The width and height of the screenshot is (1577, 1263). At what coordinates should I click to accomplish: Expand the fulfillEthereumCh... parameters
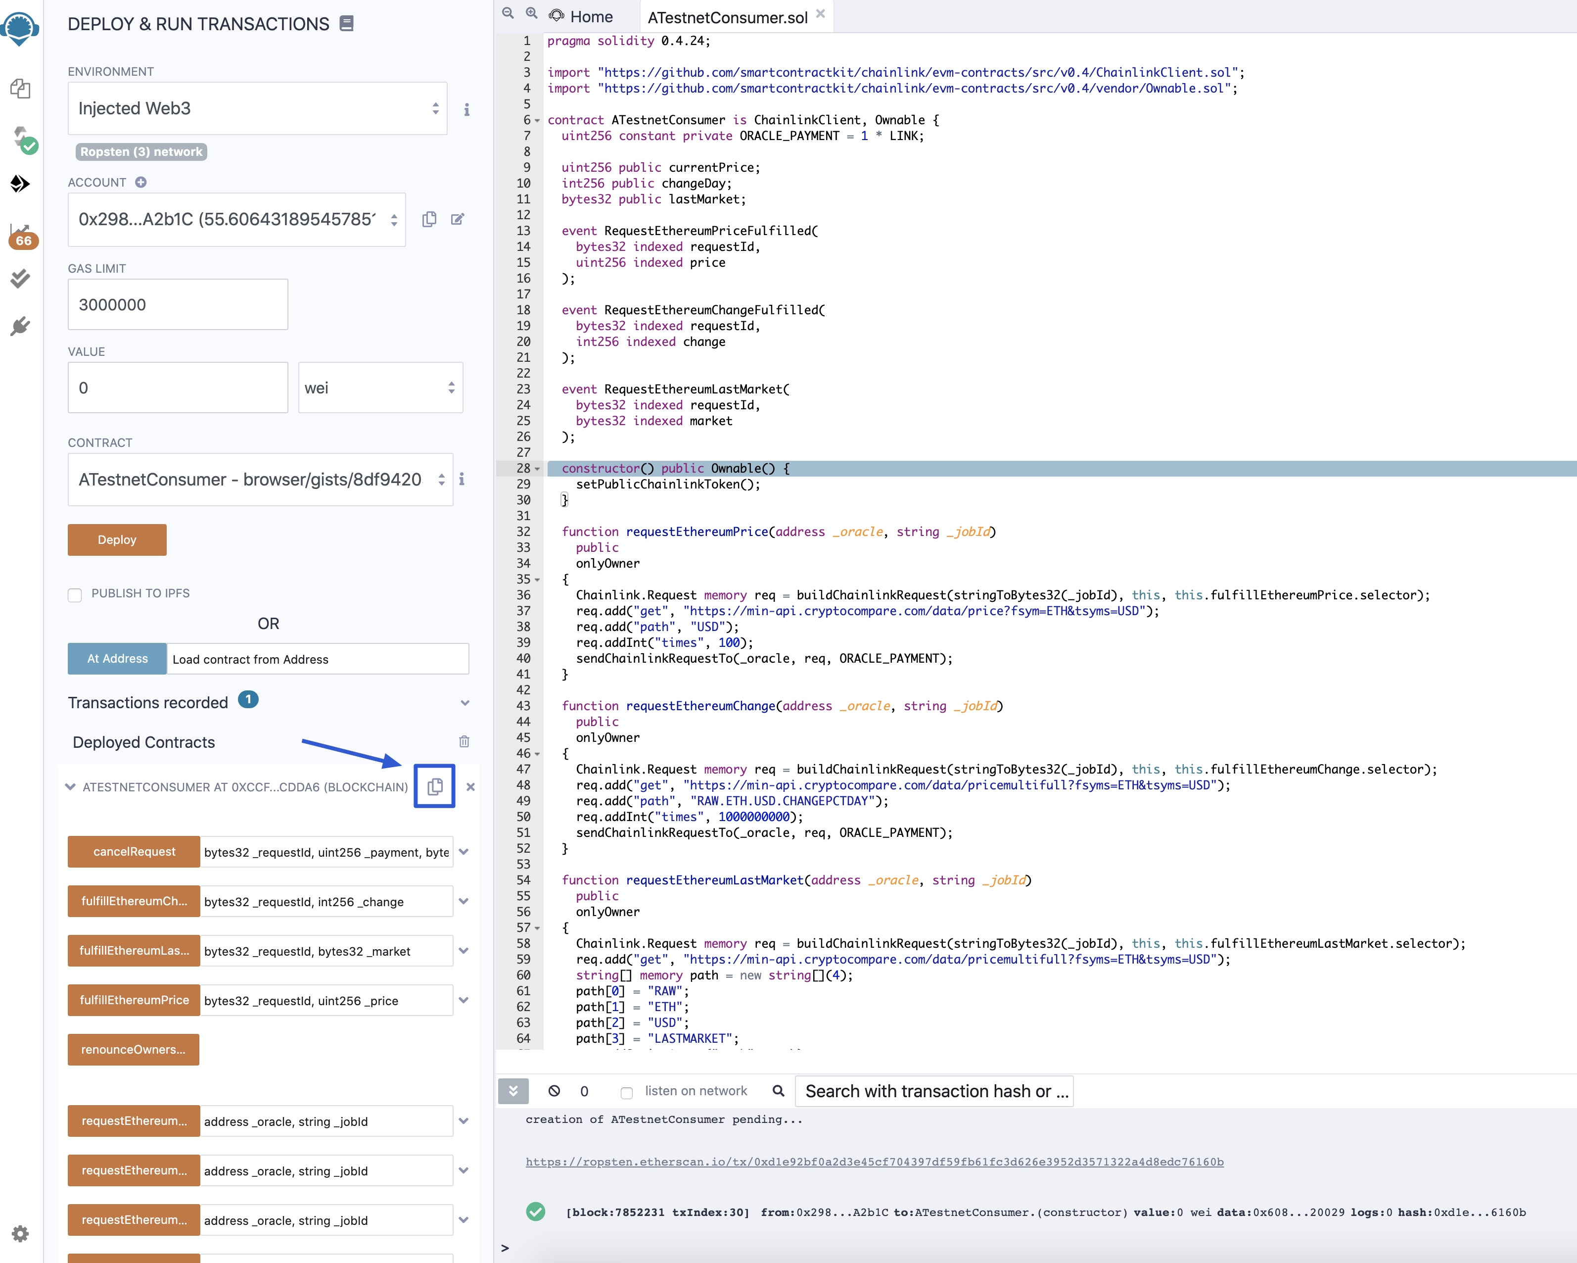coord(463,901)
